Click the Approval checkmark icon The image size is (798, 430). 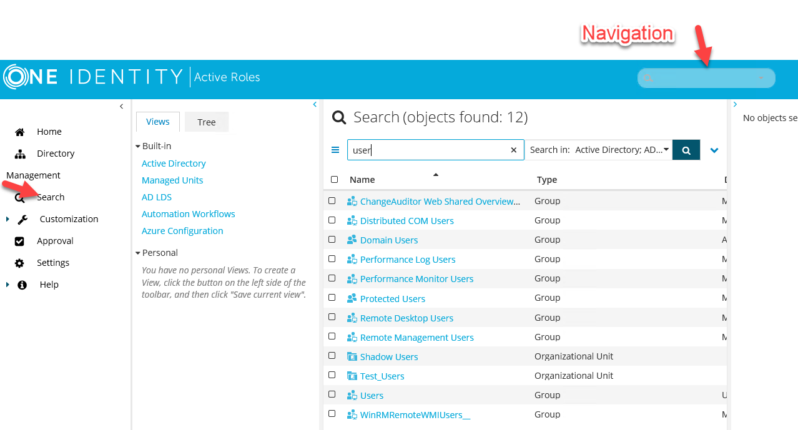click(x=19, y=241)
